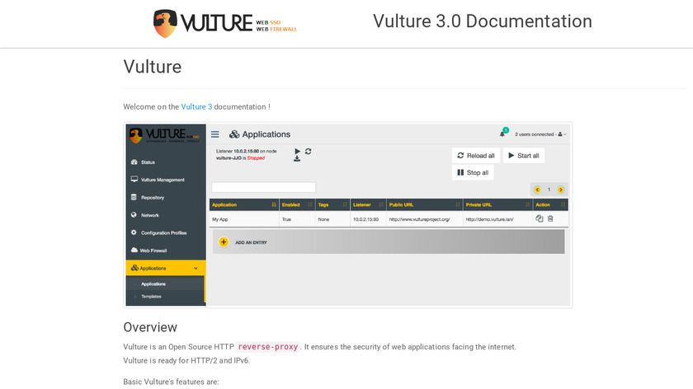
Task: Click the reverse-proxy code text
Action: 268,347
